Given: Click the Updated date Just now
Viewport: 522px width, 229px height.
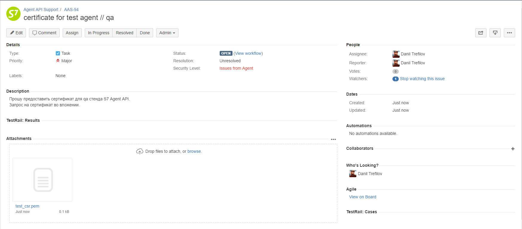Looking at the screenshot, I should pos(401,110).
